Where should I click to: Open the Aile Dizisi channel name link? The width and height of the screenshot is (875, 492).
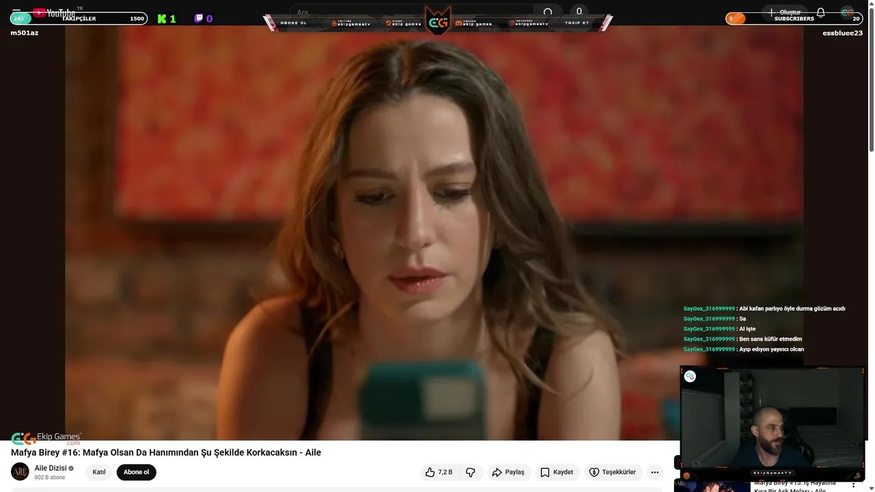51,468
